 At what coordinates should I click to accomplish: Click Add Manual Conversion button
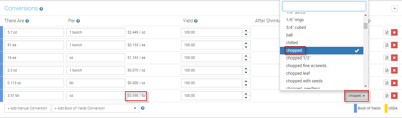pyautogui.click(x=27, y=108)
